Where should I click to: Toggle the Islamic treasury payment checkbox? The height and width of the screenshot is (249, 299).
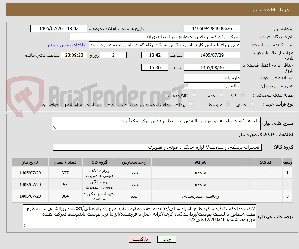191,104
